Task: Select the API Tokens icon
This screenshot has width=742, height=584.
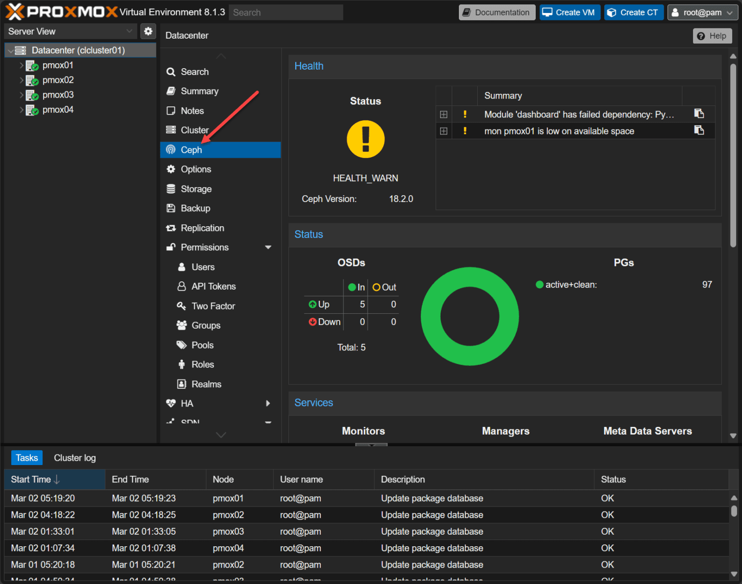Action: (182, 286)
